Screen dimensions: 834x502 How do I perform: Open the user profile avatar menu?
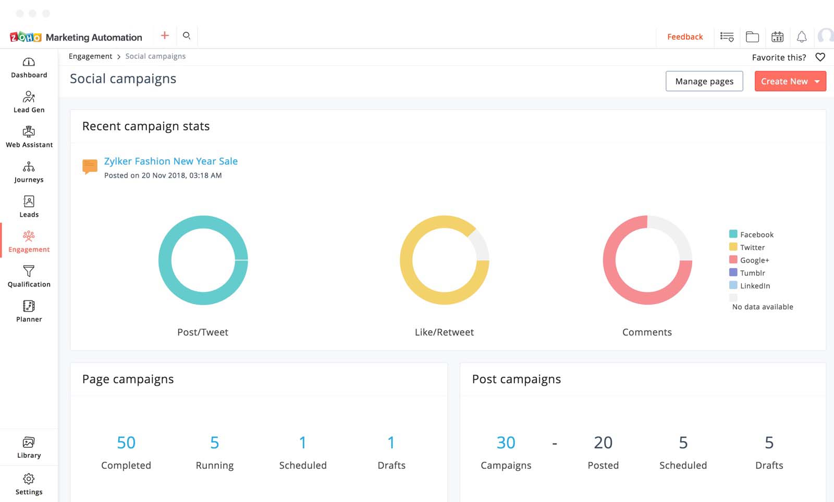click(826, 36)
